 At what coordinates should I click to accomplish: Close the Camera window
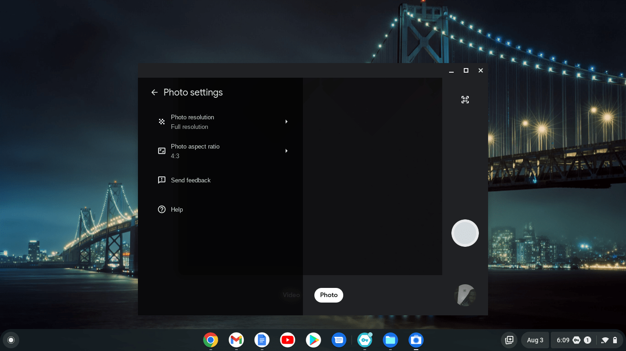(x=481, y=70)
